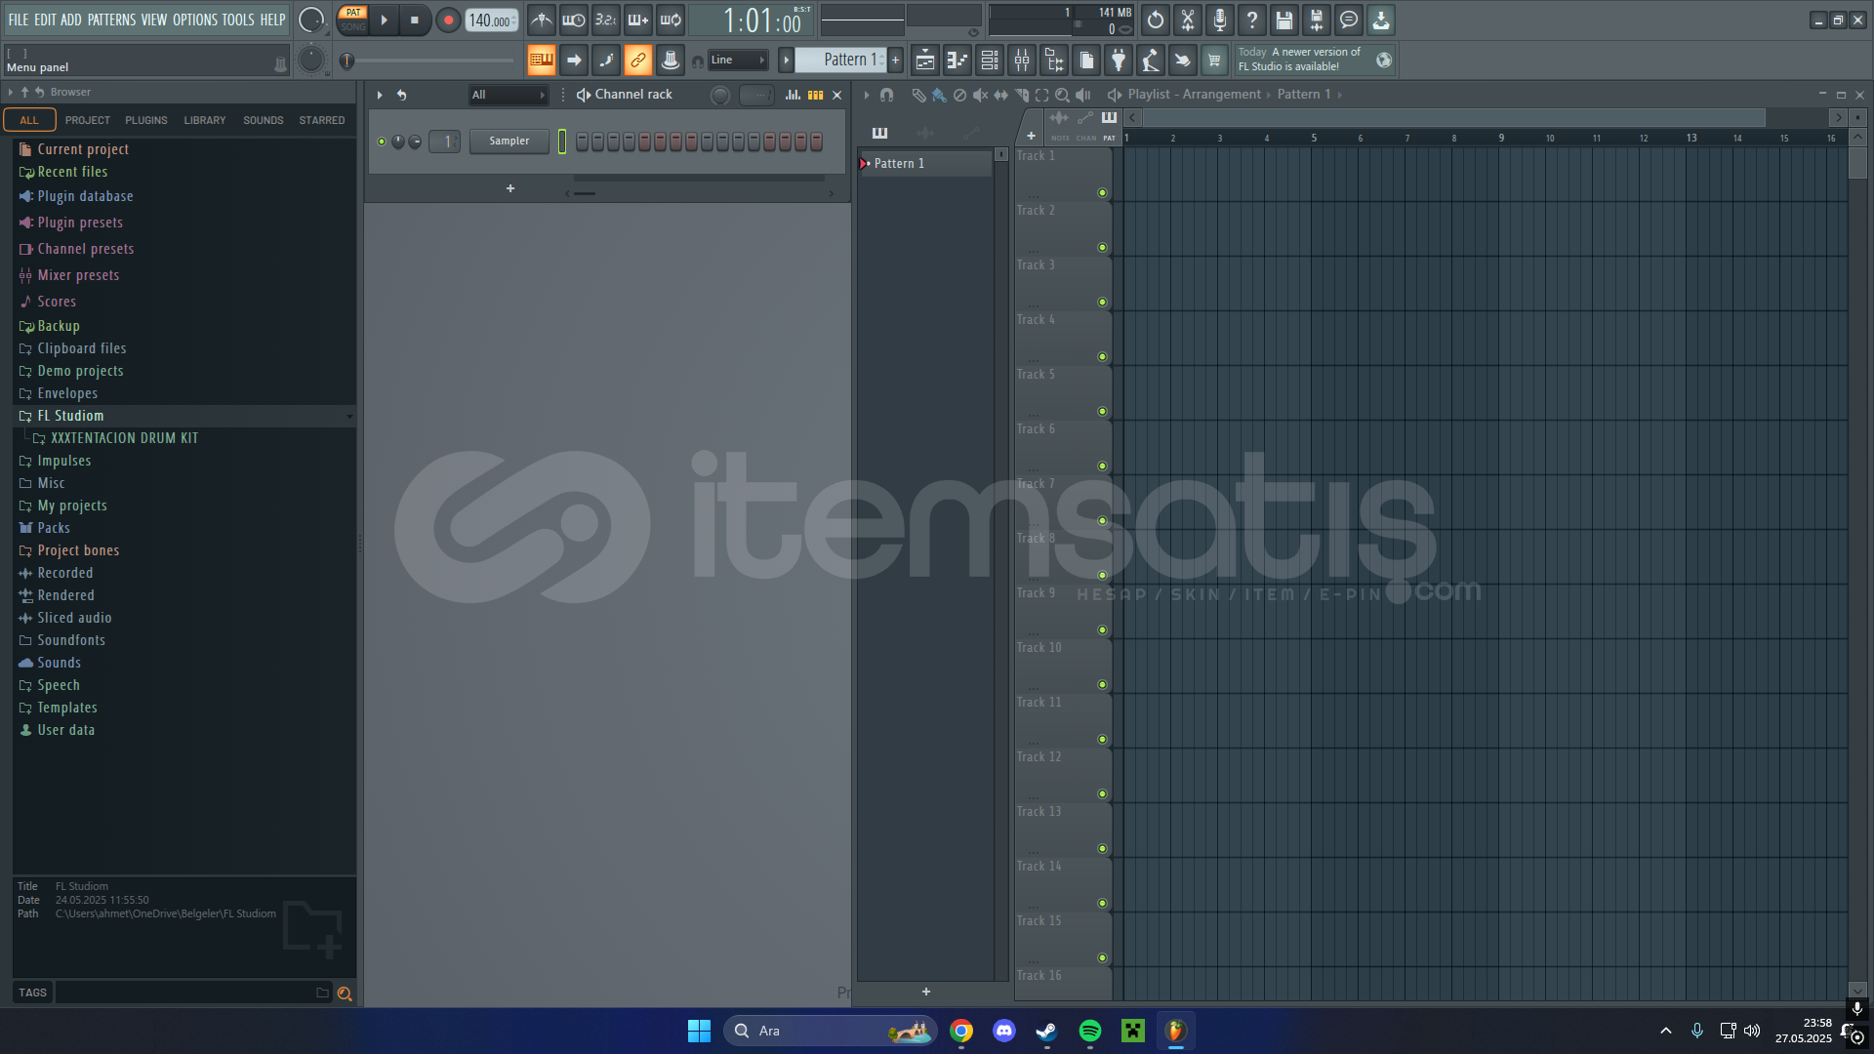This screenshot has width=1874, height=1054.
Task: Toggle the link/multilink controllers icon
Action: (637, 61)
